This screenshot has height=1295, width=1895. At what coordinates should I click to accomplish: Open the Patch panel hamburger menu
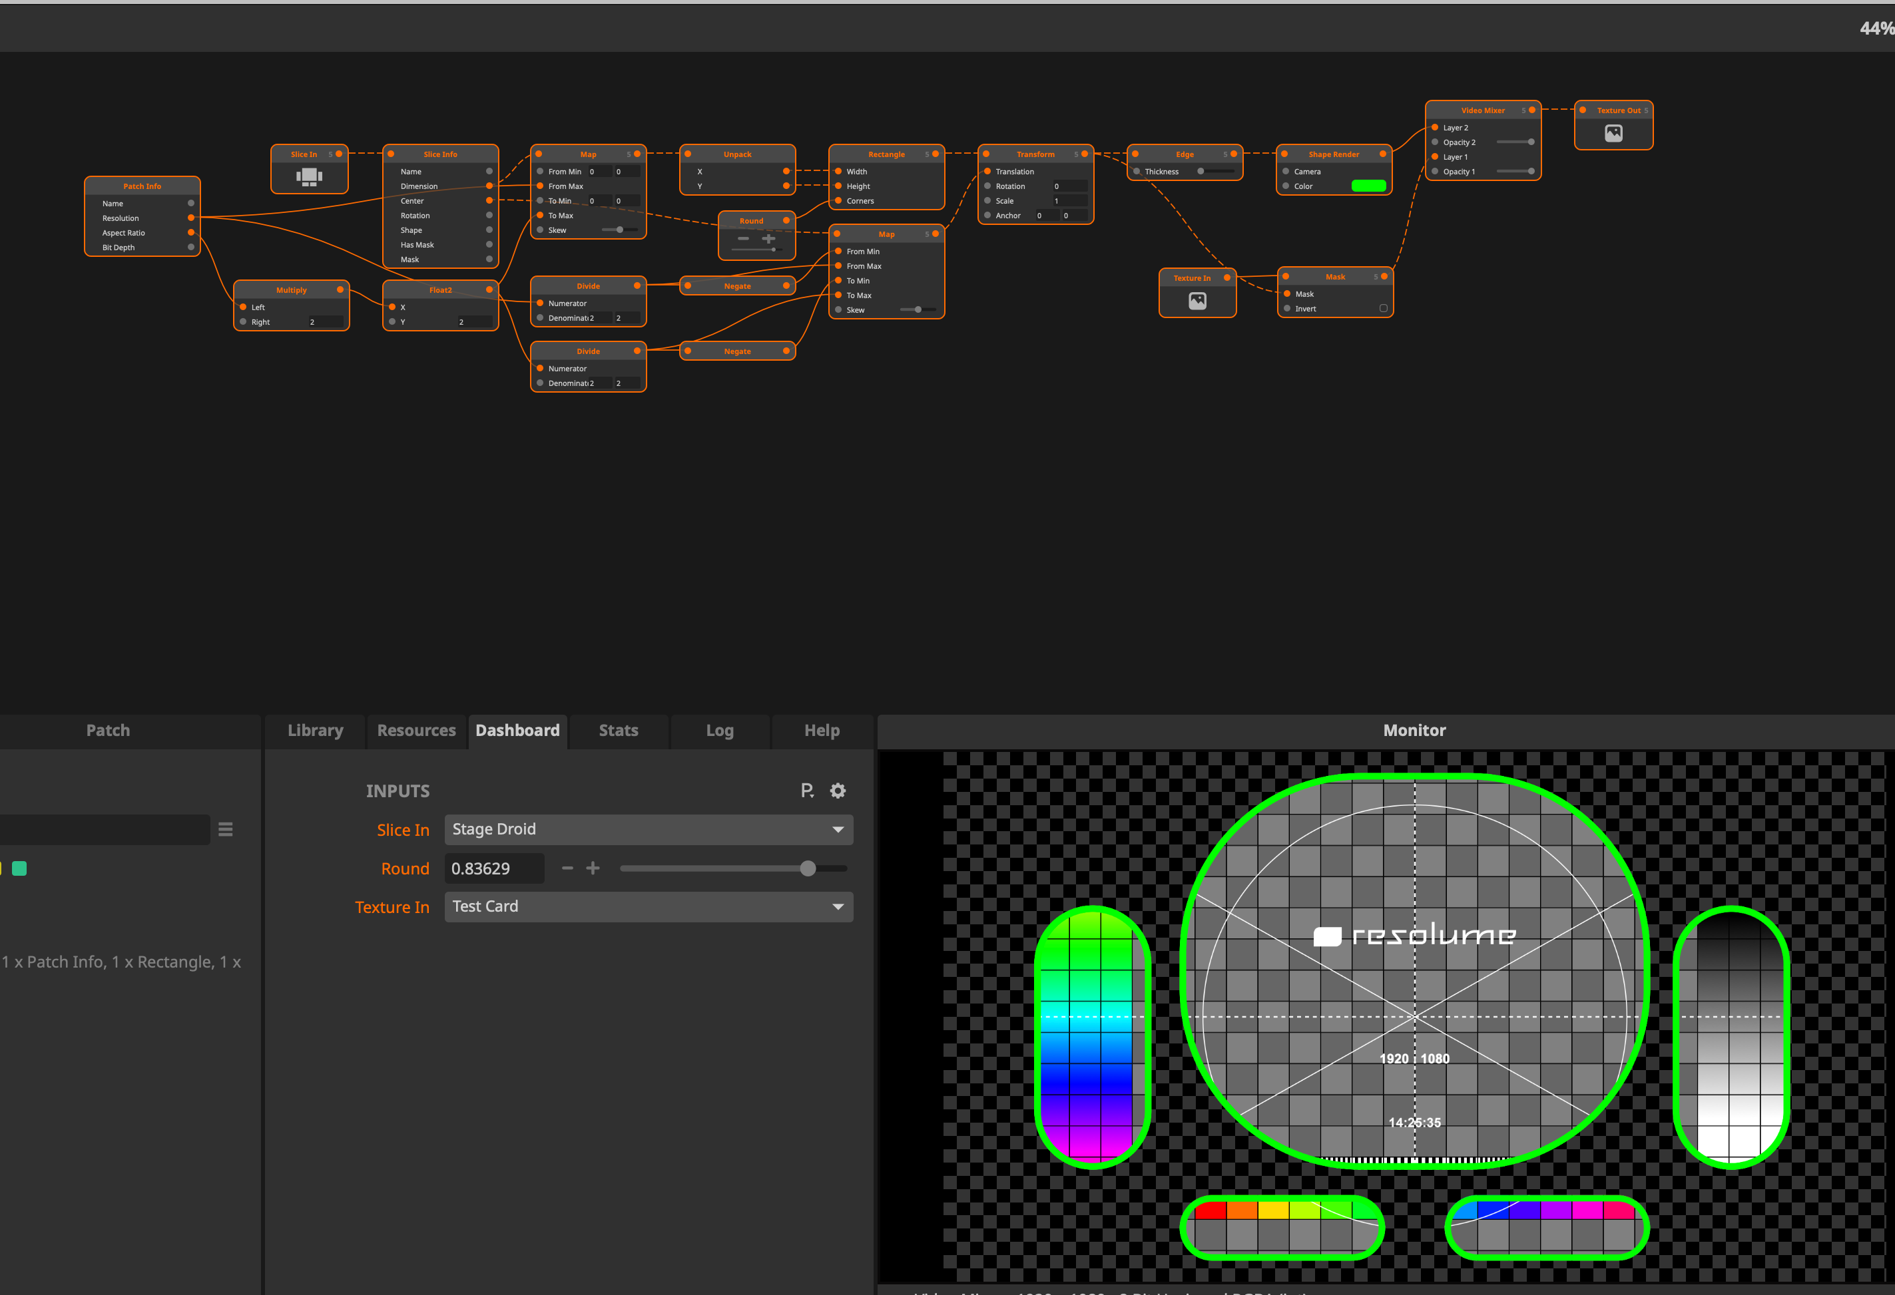(226, 830)
